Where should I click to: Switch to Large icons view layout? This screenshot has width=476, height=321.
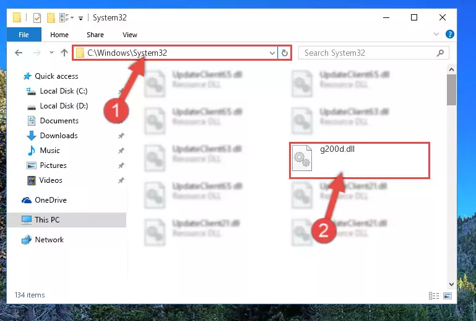[448, 296]
